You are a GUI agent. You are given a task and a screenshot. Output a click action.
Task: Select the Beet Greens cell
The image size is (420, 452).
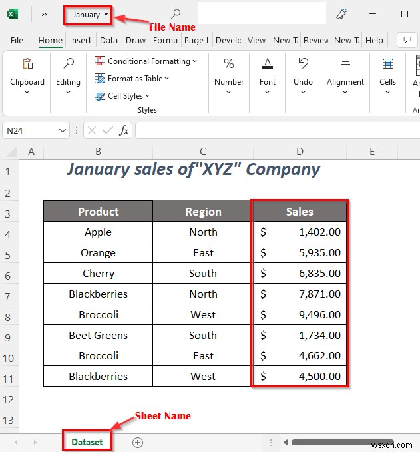pos(99,336)
